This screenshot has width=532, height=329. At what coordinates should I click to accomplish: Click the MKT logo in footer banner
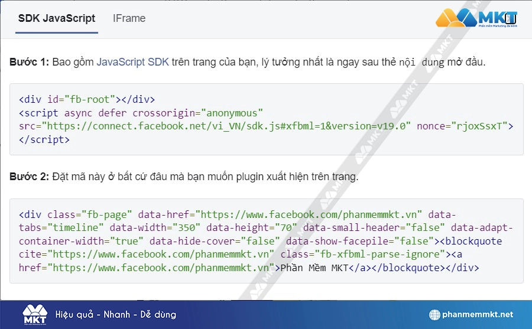[35, 314]
